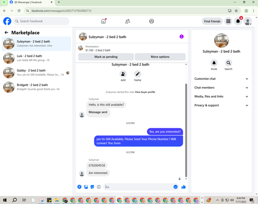Open the taskbar clock and date
Viewport: 258px width, 204px height.
tap(241, 200)
